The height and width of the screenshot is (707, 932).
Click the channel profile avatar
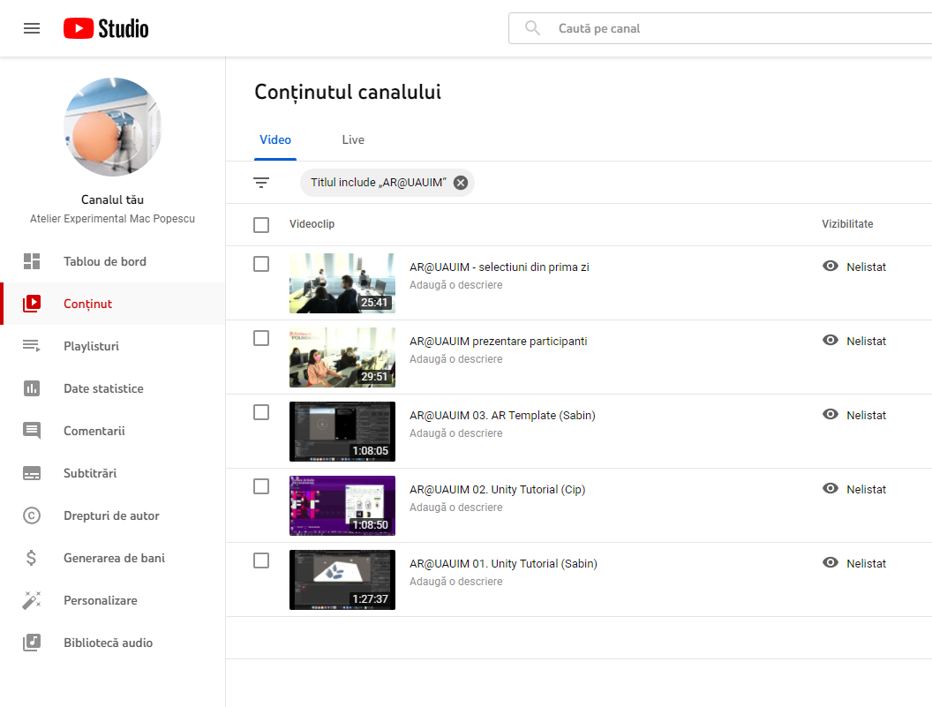[x=112, y=126]
